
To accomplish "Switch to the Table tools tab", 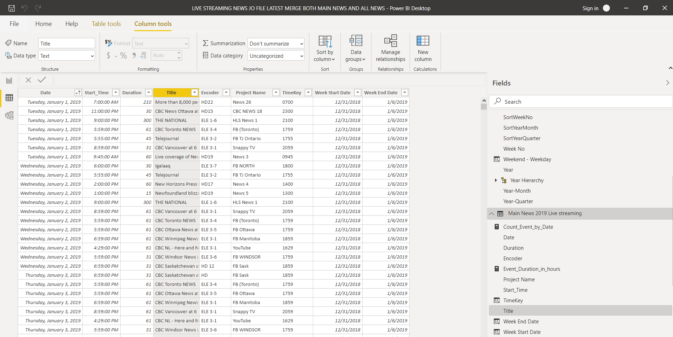I will [106, 24].
